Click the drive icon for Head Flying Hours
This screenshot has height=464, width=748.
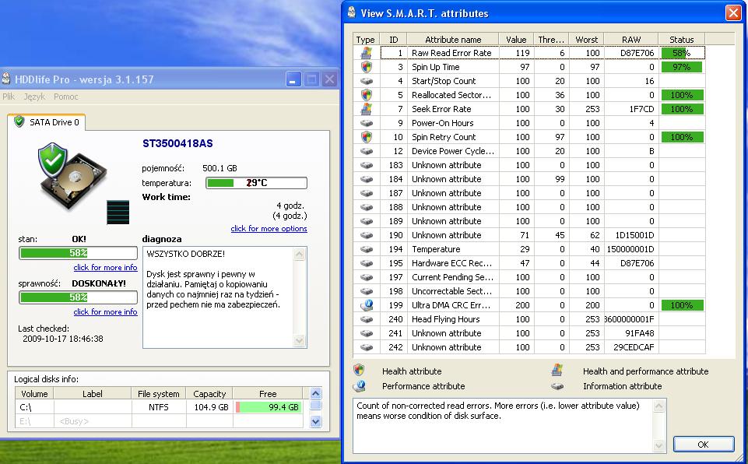click(367, 319)
